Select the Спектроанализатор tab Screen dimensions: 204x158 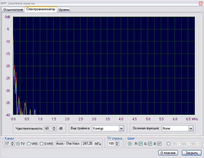40,9
